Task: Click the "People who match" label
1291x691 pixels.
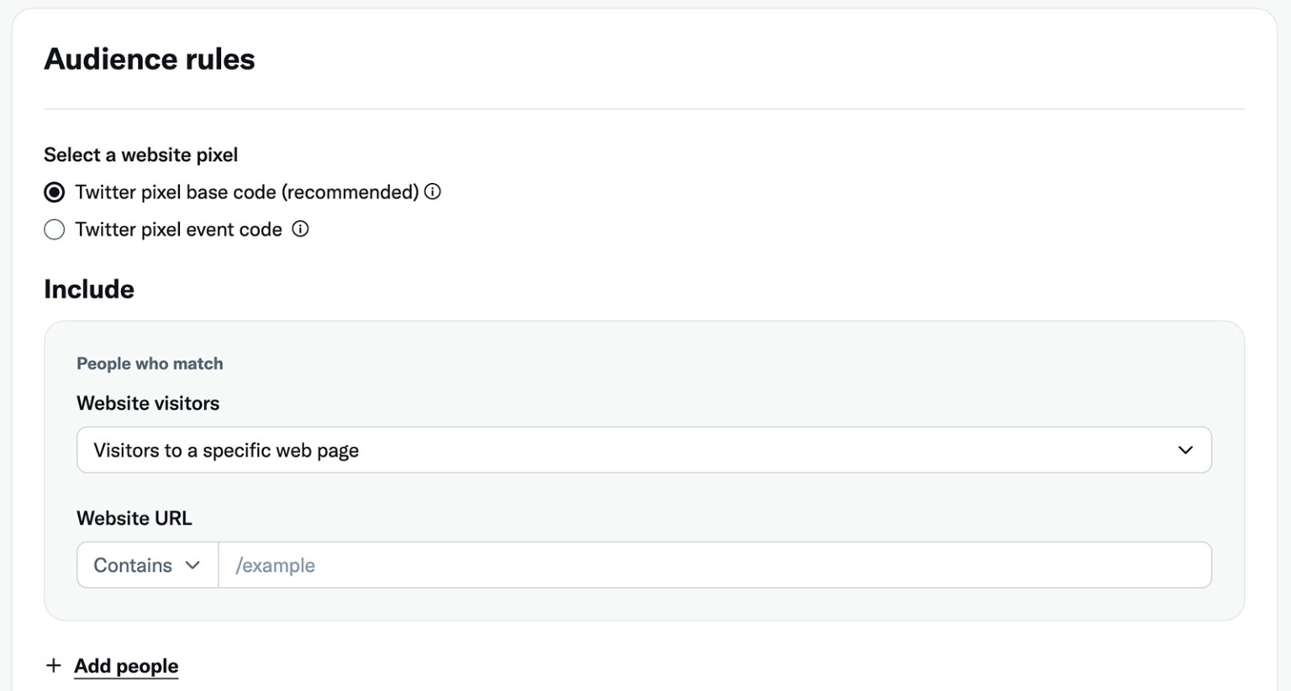Action: (150, 364)
